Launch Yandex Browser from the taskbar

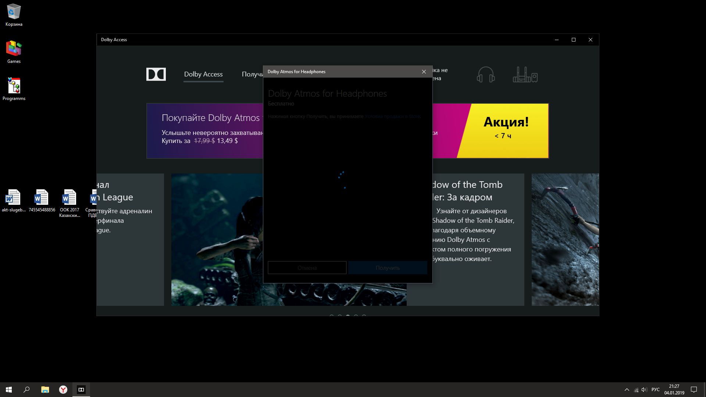[x=63, y=390]
